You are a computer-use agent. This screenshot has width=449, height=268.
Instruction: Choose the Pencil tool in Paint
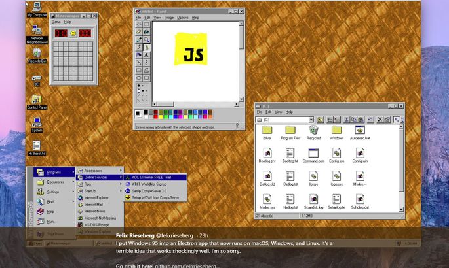click(139, 47)
